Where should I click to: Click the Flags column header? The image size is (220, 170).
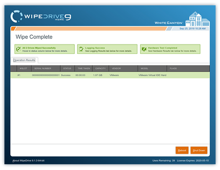188,68
